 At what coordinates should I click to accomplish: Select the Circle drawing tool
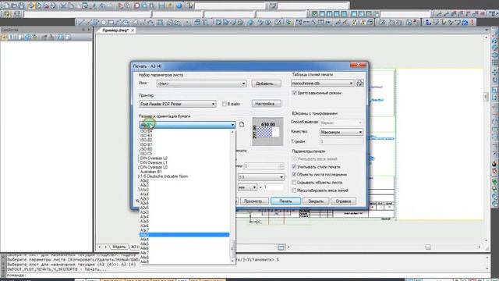coord(104,23)
